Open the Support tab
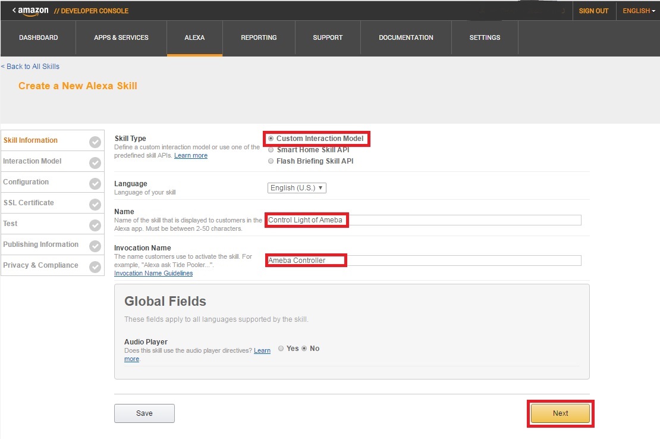The height and width of the screenshot is (439, 660). click(x=328, y=38)
